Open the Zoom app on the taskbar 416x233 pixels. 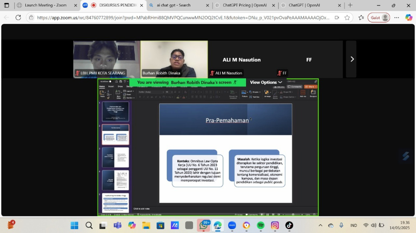click(232, 225)
